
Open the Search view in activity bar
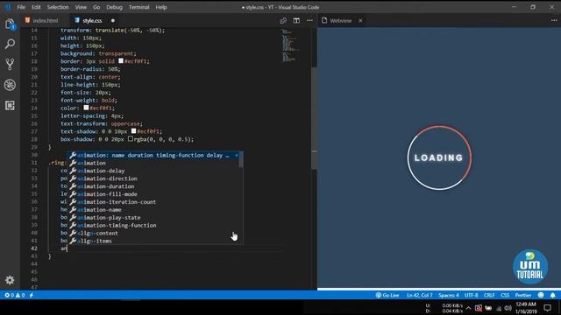(10, 44)
